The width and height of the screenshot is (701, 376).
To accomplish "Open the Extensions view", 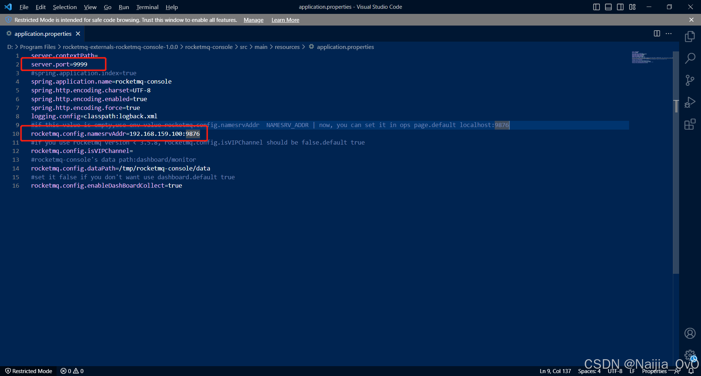I will tap(690, 124).
